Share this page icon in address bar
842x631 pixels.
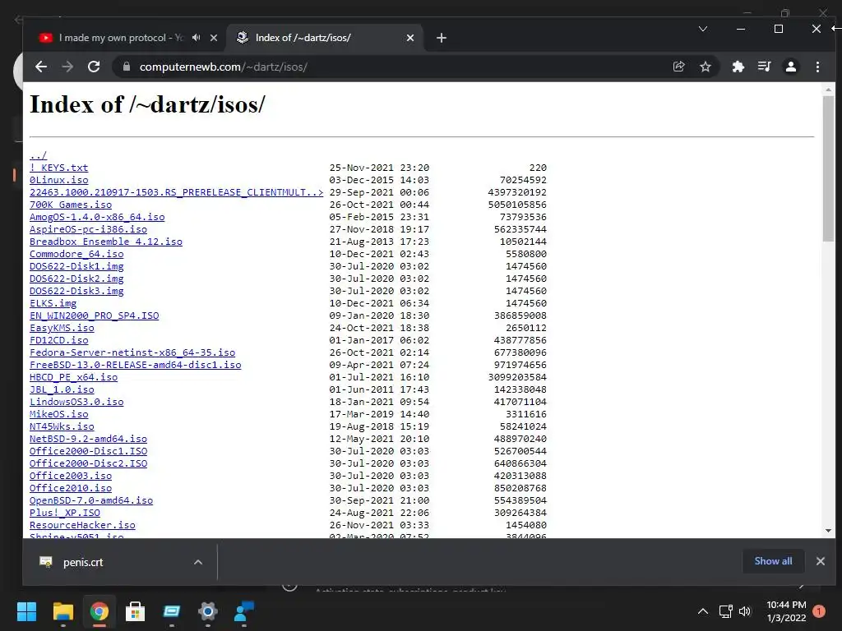pyautogui.click(x=678, y=67)
